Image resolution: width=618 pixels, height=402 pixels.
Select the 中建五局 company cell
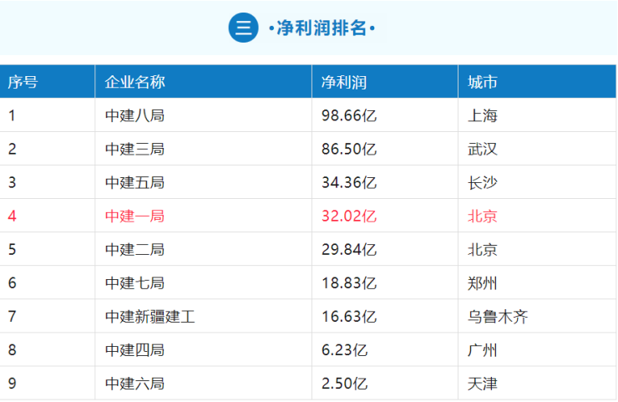tap(134, 182)
